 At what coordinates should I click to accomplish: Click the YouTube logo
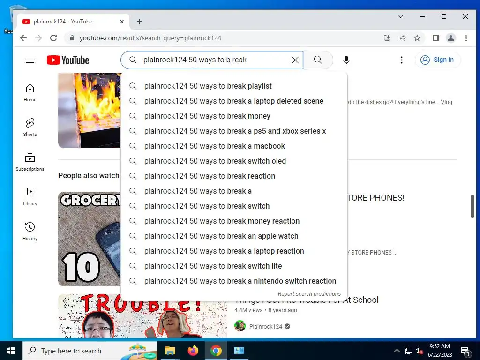(68, 60)
